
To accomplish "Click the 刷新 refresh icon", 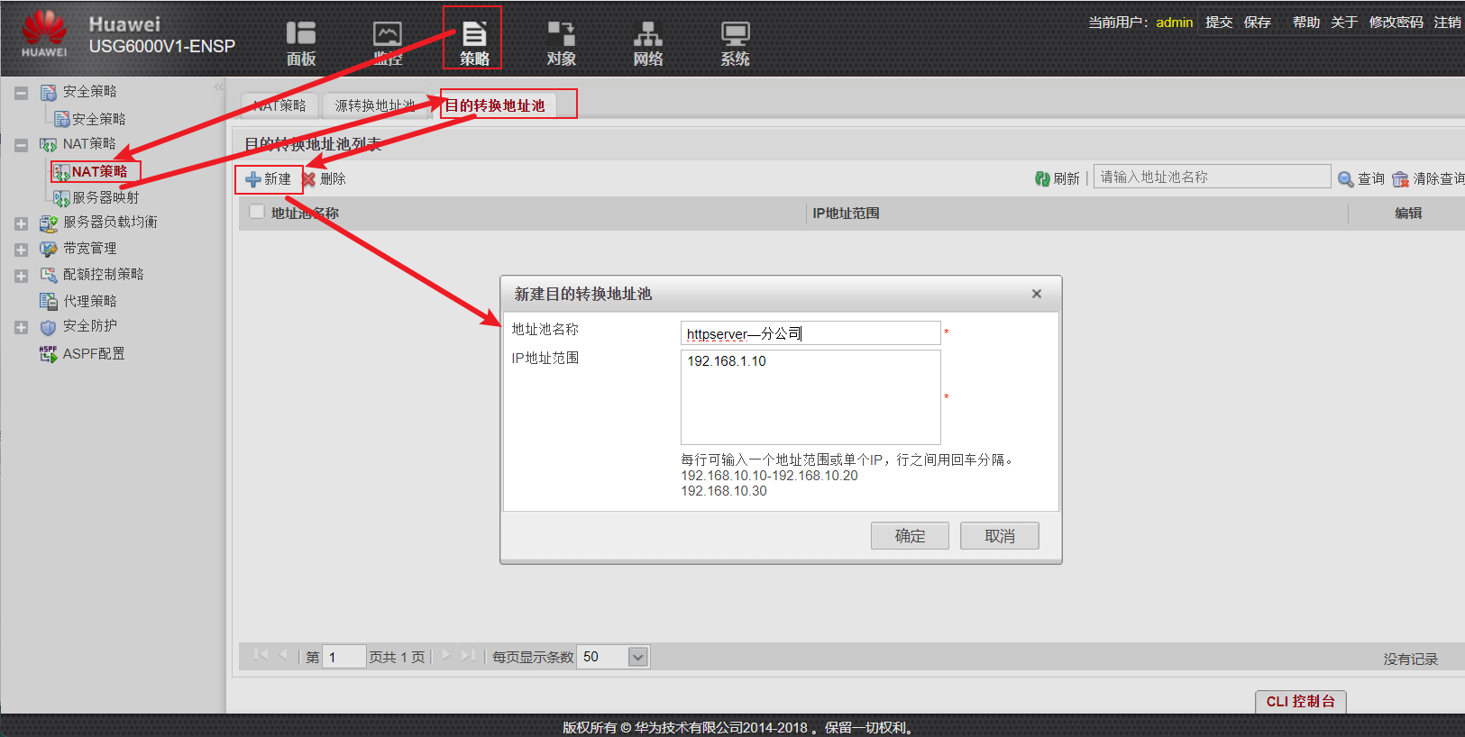I will point(1042,178).
